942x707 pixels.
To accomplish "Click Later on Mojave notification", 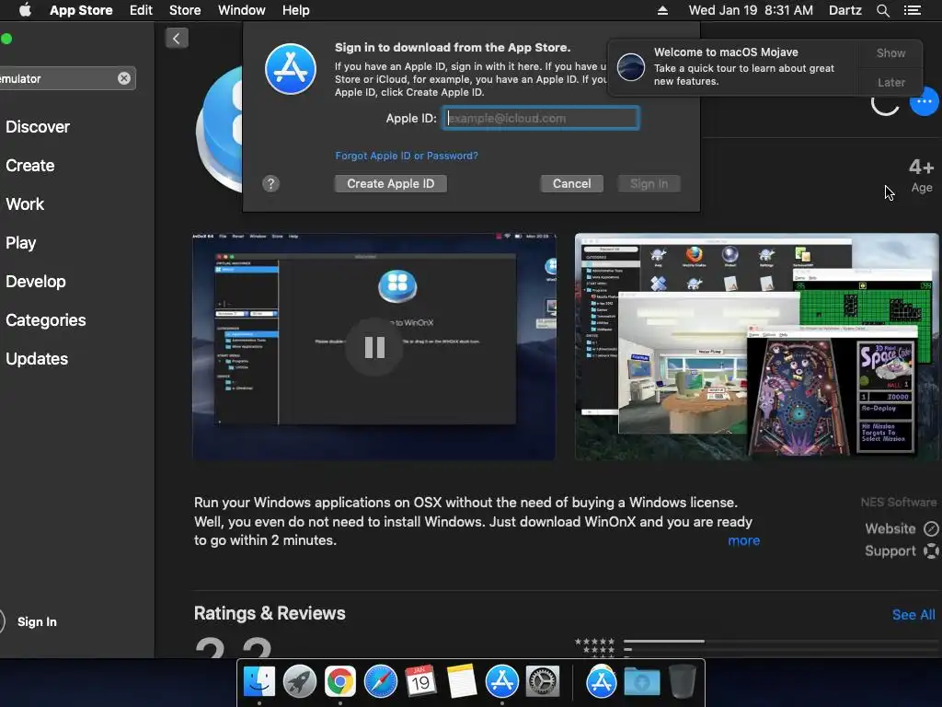I will point(890,82).
